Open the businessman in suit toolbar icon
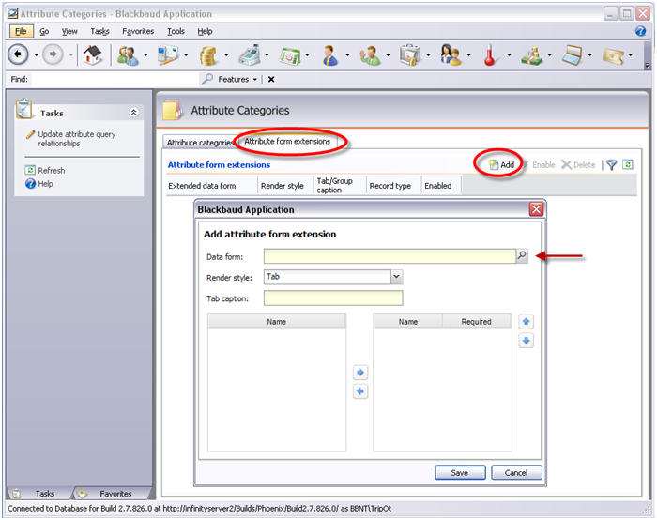Image resolution: width=657 pixels, height=520 pixels. coord(330,55)
